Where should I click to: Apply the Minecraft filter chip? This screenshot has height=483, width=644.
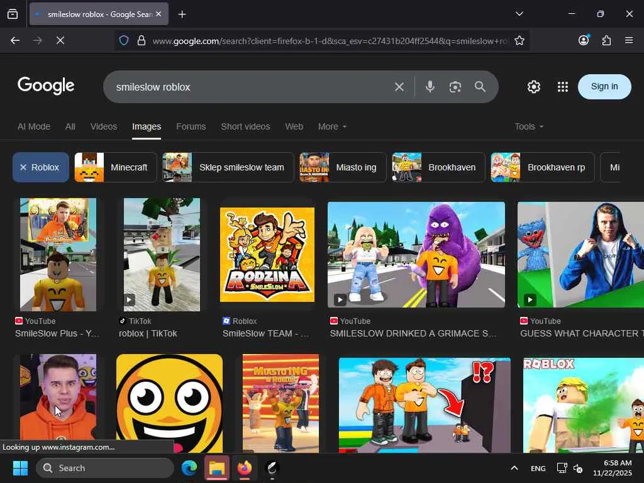pyautogui.click(x=116, y=167)
